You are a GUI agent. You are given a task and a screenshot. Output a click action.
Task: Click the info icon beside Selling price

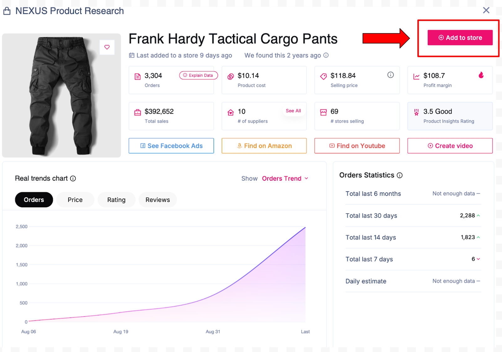tap(390, 75)
